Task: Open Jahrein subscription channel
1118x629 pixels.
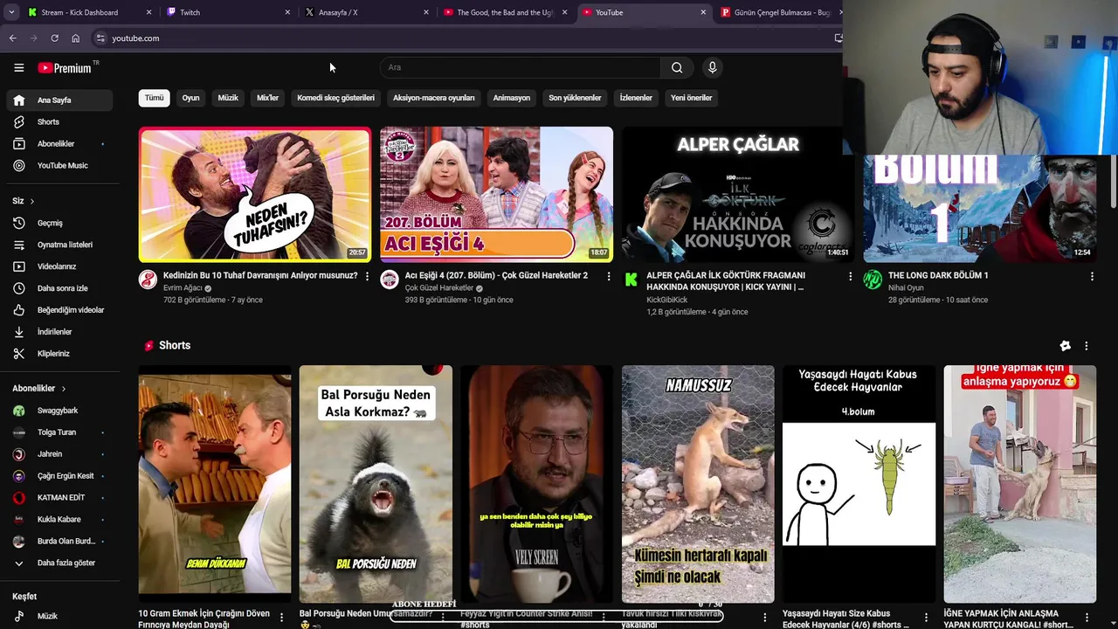Action: (59, 454)
